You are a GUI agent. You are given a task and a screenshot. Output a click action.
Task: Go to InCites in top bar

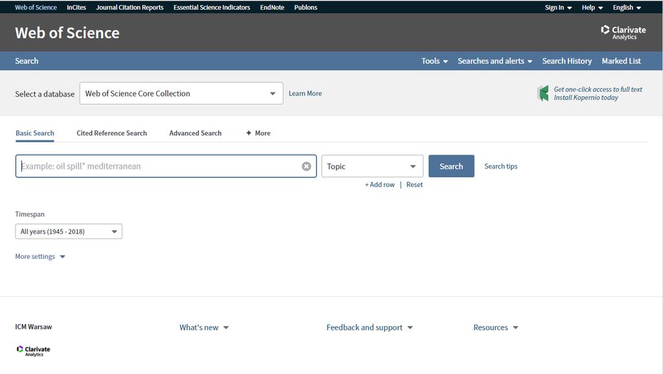pos(76,8)
